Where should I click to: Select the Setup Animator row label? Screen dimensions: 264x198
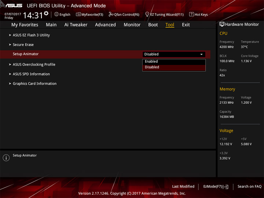tap(26, 54)
